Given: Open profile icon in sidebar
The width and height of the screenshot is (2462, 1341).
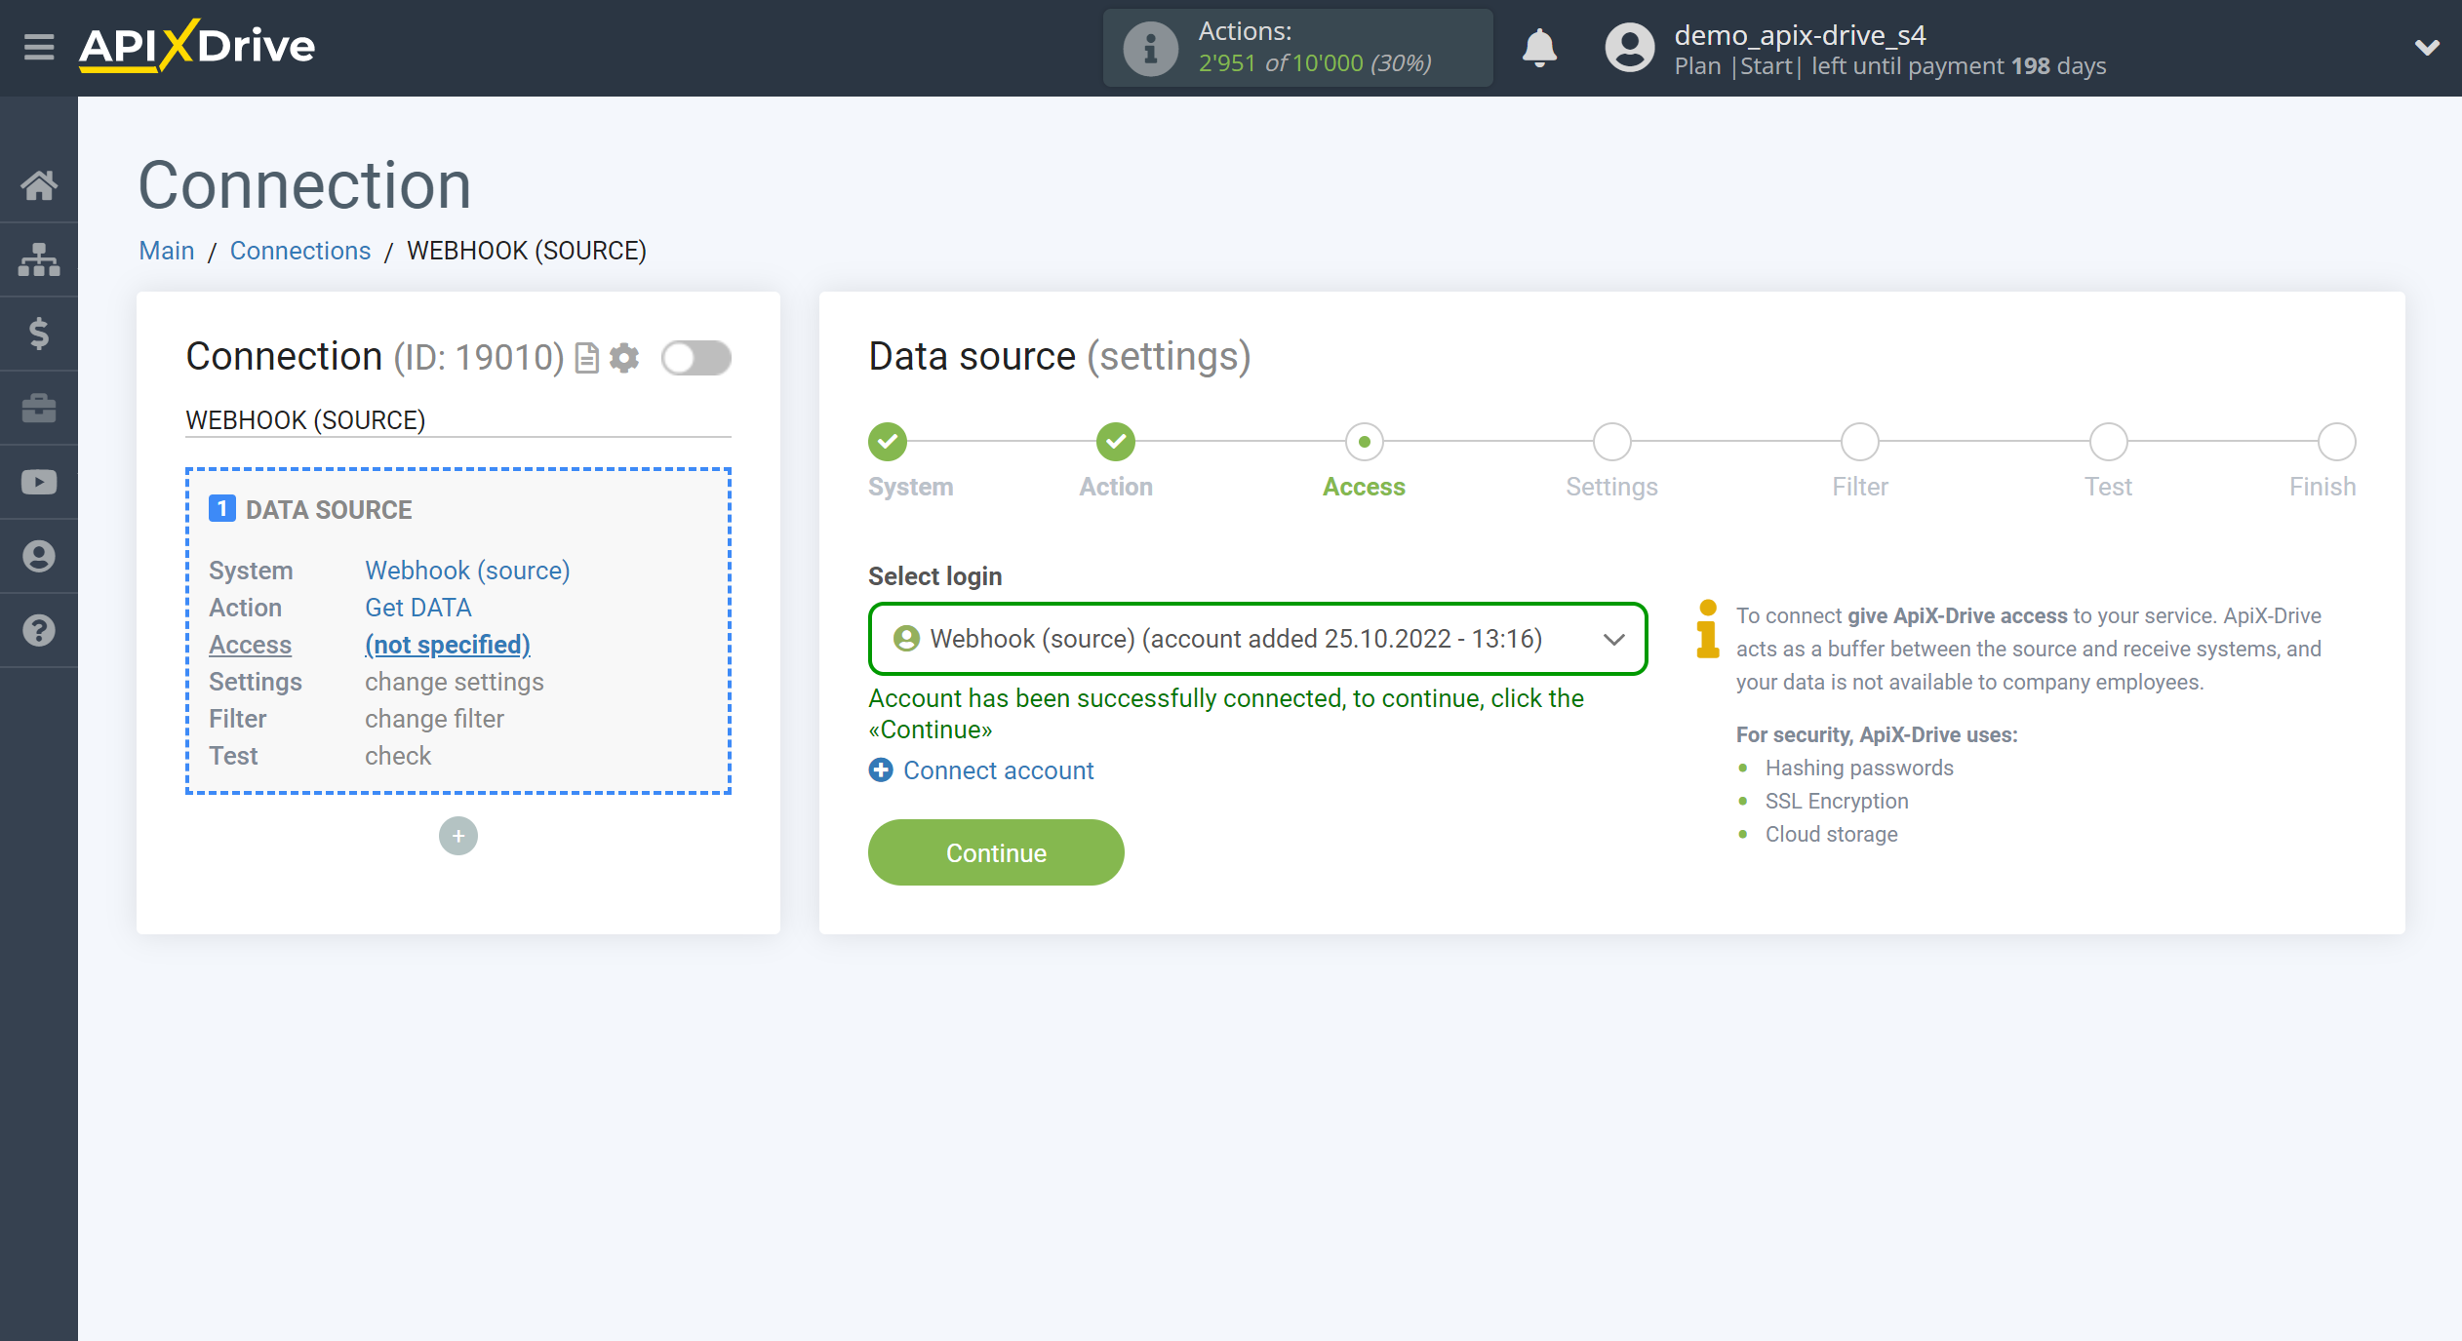Looking at the screenshot, I should (x=39, y=556).
